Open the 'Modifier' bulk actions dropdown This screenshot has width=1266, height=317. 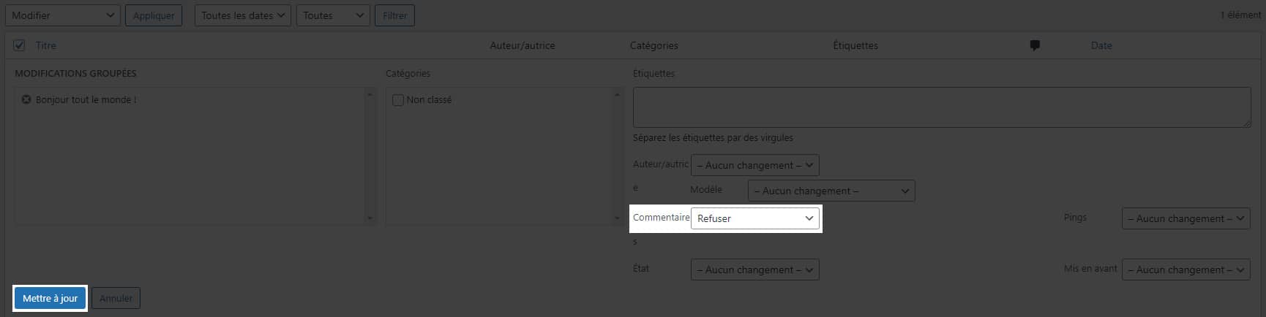[62, 15]
